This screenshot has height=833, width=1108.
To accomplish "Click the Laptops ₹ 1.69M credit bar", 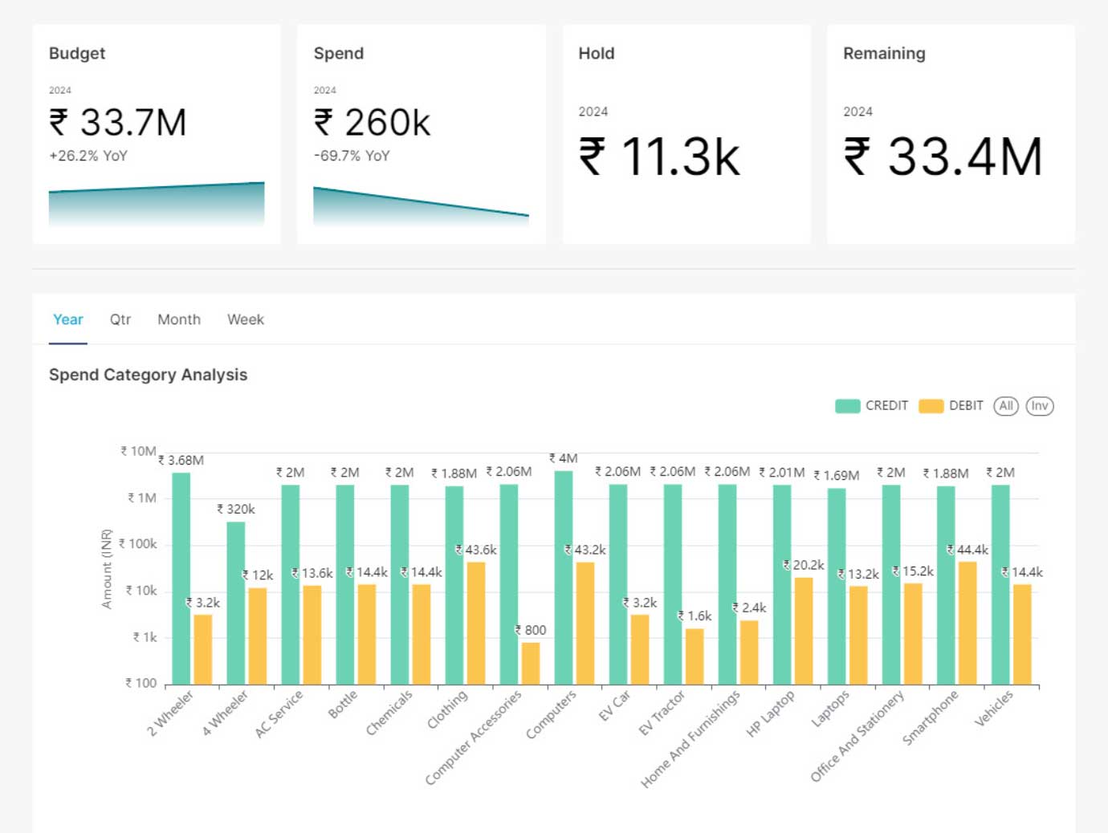I will point(837,586).
